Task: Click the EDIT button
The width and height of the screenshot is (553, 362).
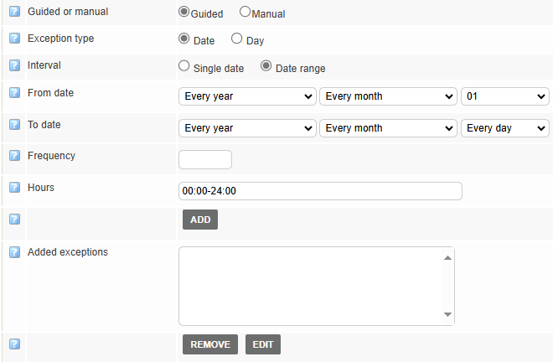Action: [x=263, y=344]
